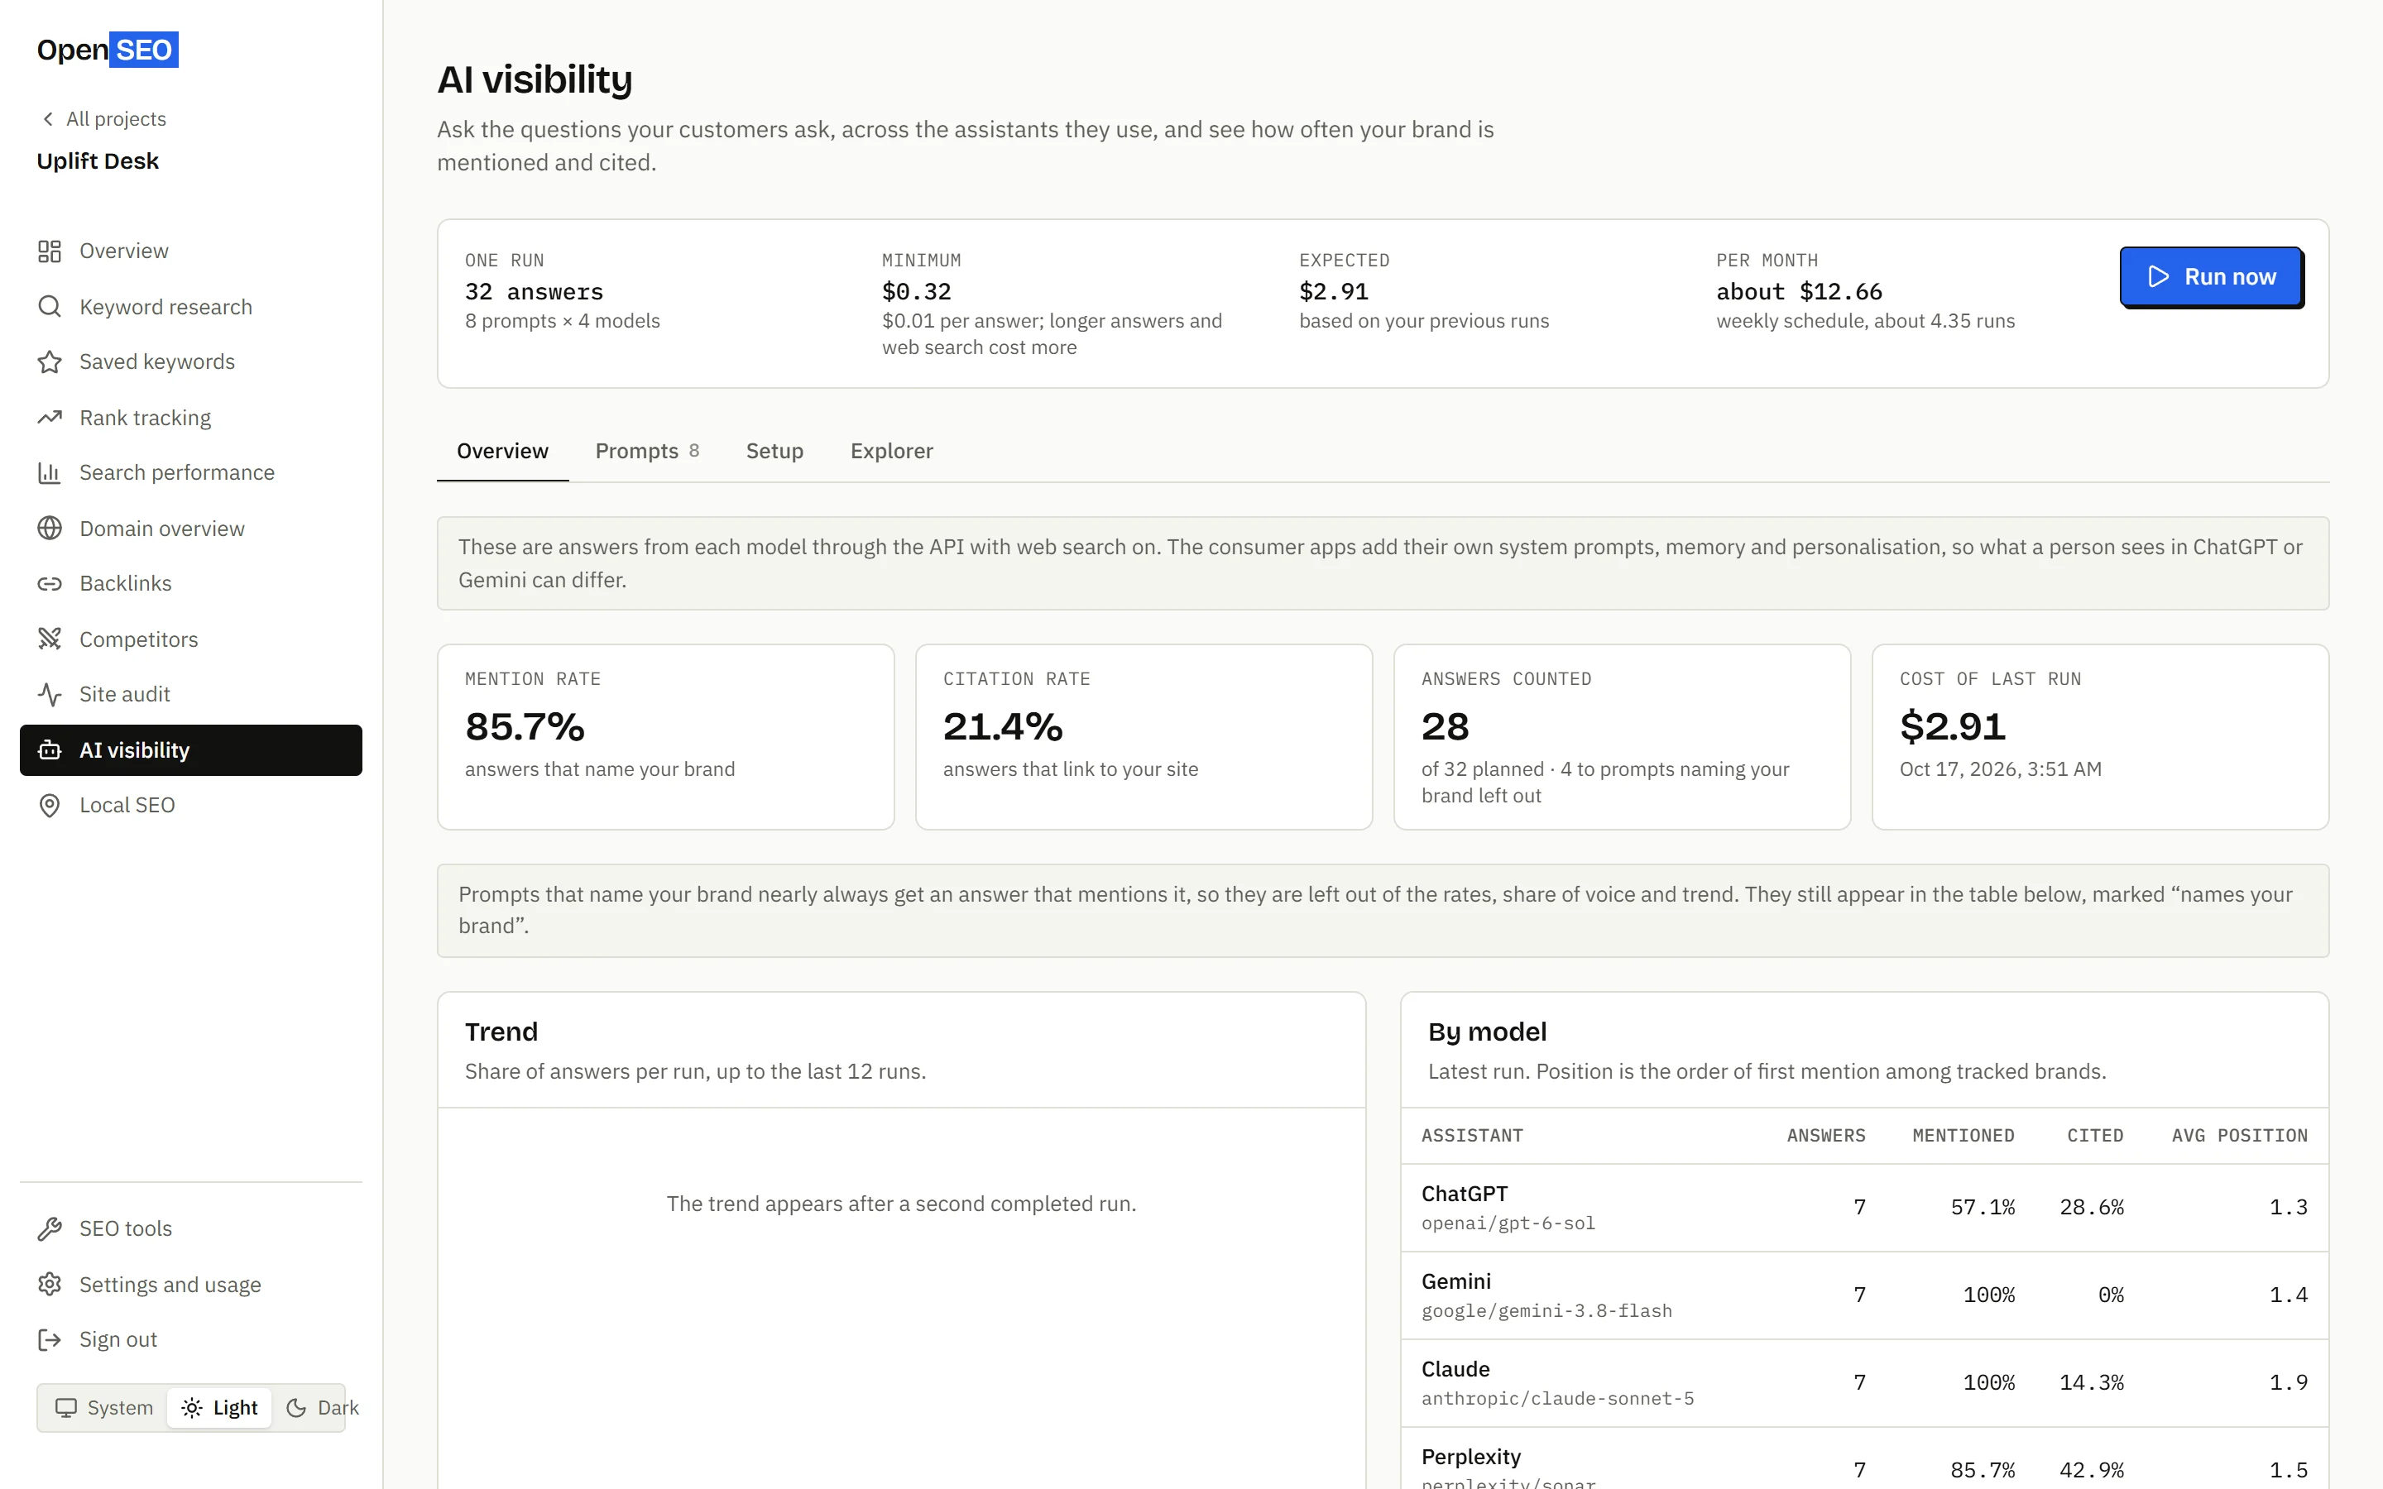
Task: Click the AI visibility robot icon
Action: [x=50, y=750]
